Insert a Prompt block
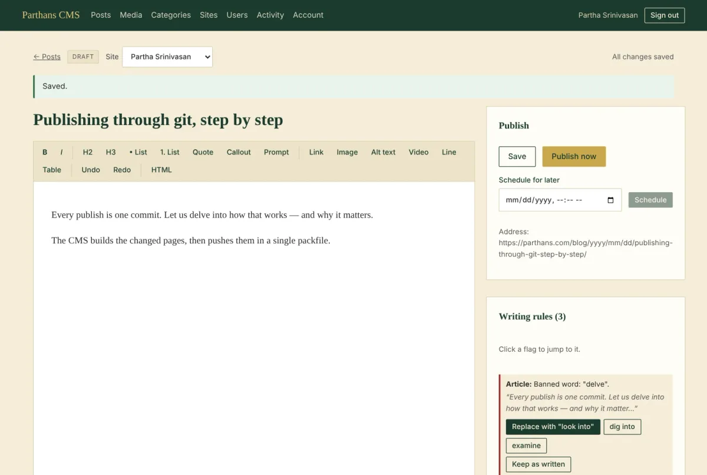Image resolution: width=707 pixels, height=475 pixels. coord(276,152)
